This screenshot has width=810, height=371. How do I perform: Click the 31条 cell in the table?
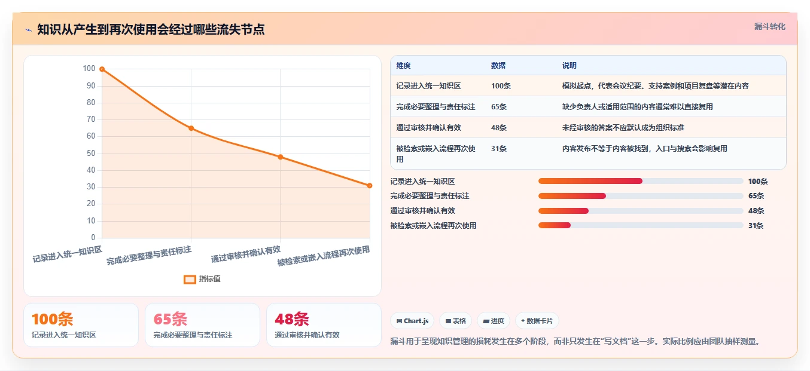point(499,149)
